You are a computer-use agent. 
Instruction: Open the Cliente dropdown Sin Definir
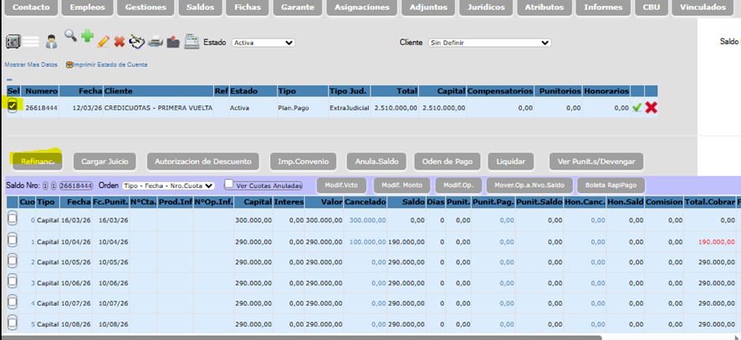click(x=489, y=43)
